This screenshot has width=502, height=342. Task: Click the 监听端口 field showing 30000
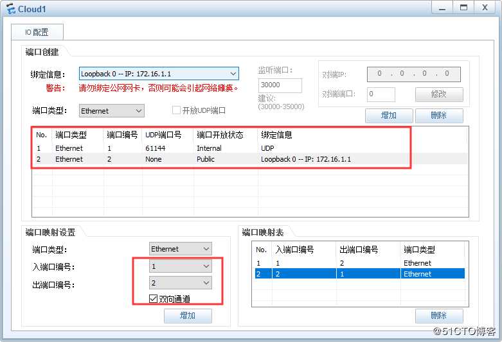click(x=280, y=85)
